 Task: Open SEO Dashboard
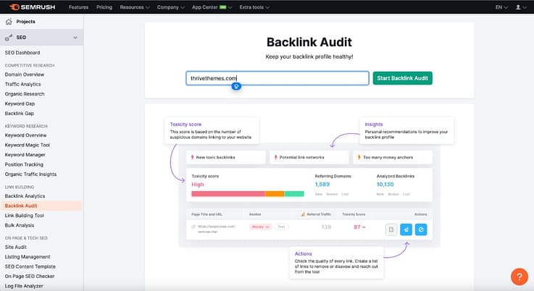[x=22, y=53]
